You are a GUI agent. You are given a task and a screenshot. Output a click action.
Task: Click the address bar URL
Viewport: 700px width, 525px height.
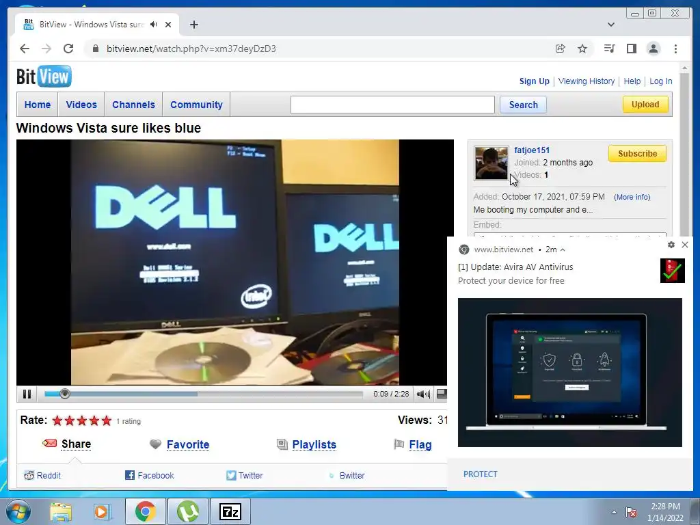(191, 49)
